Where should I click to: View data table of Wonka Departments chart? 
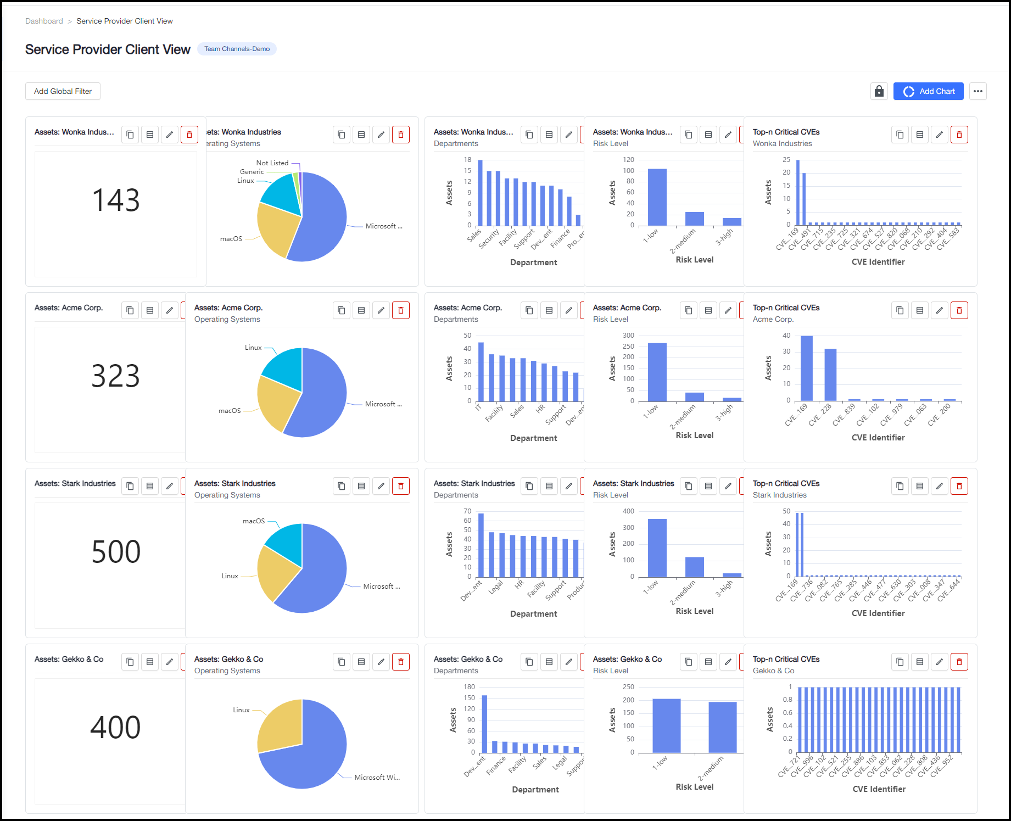pos(549,135)
